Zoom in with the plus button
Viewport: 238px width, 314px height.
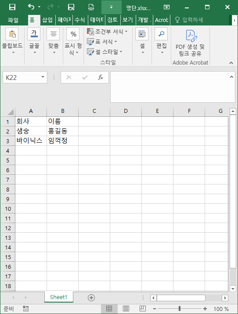pos(205,309)
